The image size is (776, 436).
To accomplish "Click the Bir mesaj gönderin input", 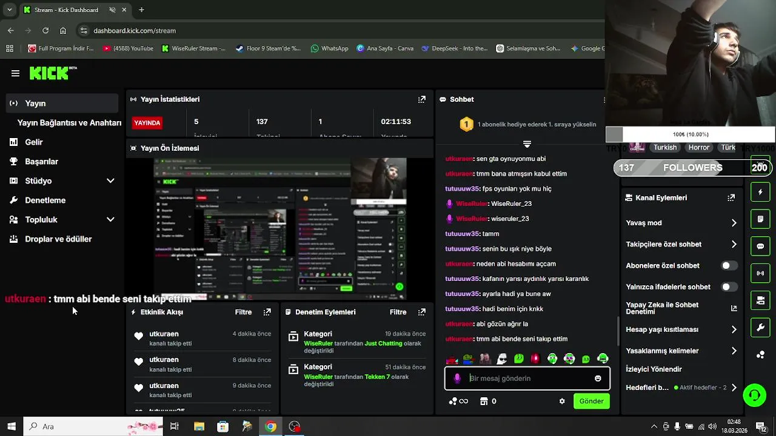I will (x=527, y=378).
